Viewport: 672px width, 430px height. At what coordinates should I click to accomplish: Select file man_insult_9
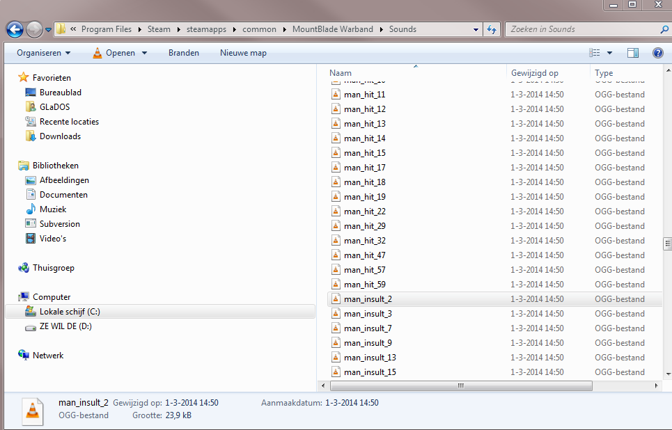click(x=368, y=342)
